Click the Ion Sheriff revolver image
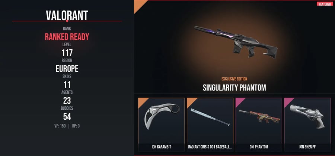 point(307,116)
